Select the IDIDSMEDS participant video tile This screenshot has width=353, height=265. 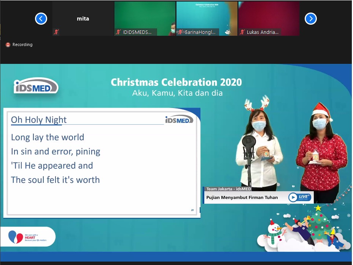point(145,19)
